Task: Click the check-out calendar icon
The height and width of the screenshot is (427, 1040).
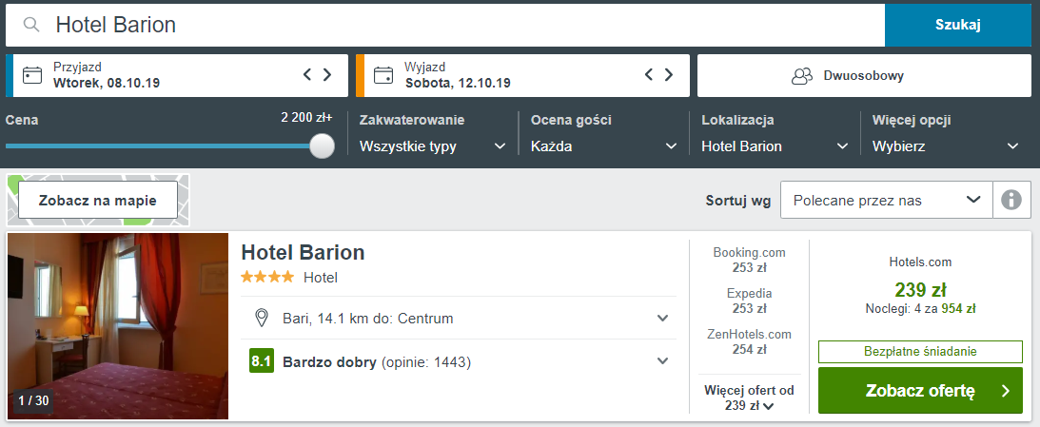Action: (384, 75)
